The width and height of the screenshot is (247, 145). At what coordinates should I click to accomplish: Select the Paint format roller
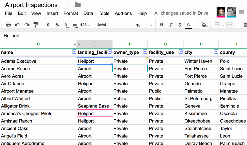click(x=36, y=25)
